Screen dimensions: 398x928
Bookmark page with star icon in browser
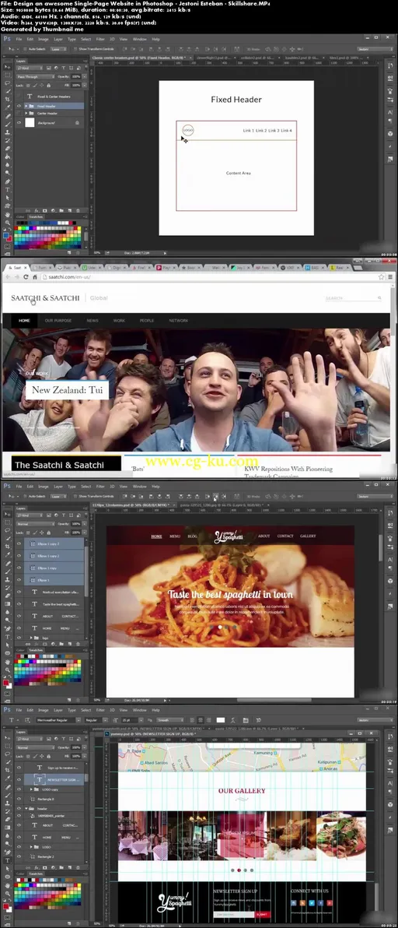382,277
